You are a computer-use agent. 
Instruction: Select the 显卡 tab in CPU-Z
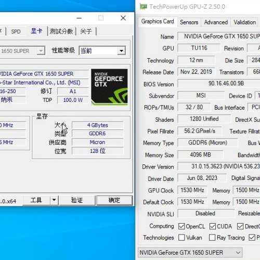click(x=36, y=31)
